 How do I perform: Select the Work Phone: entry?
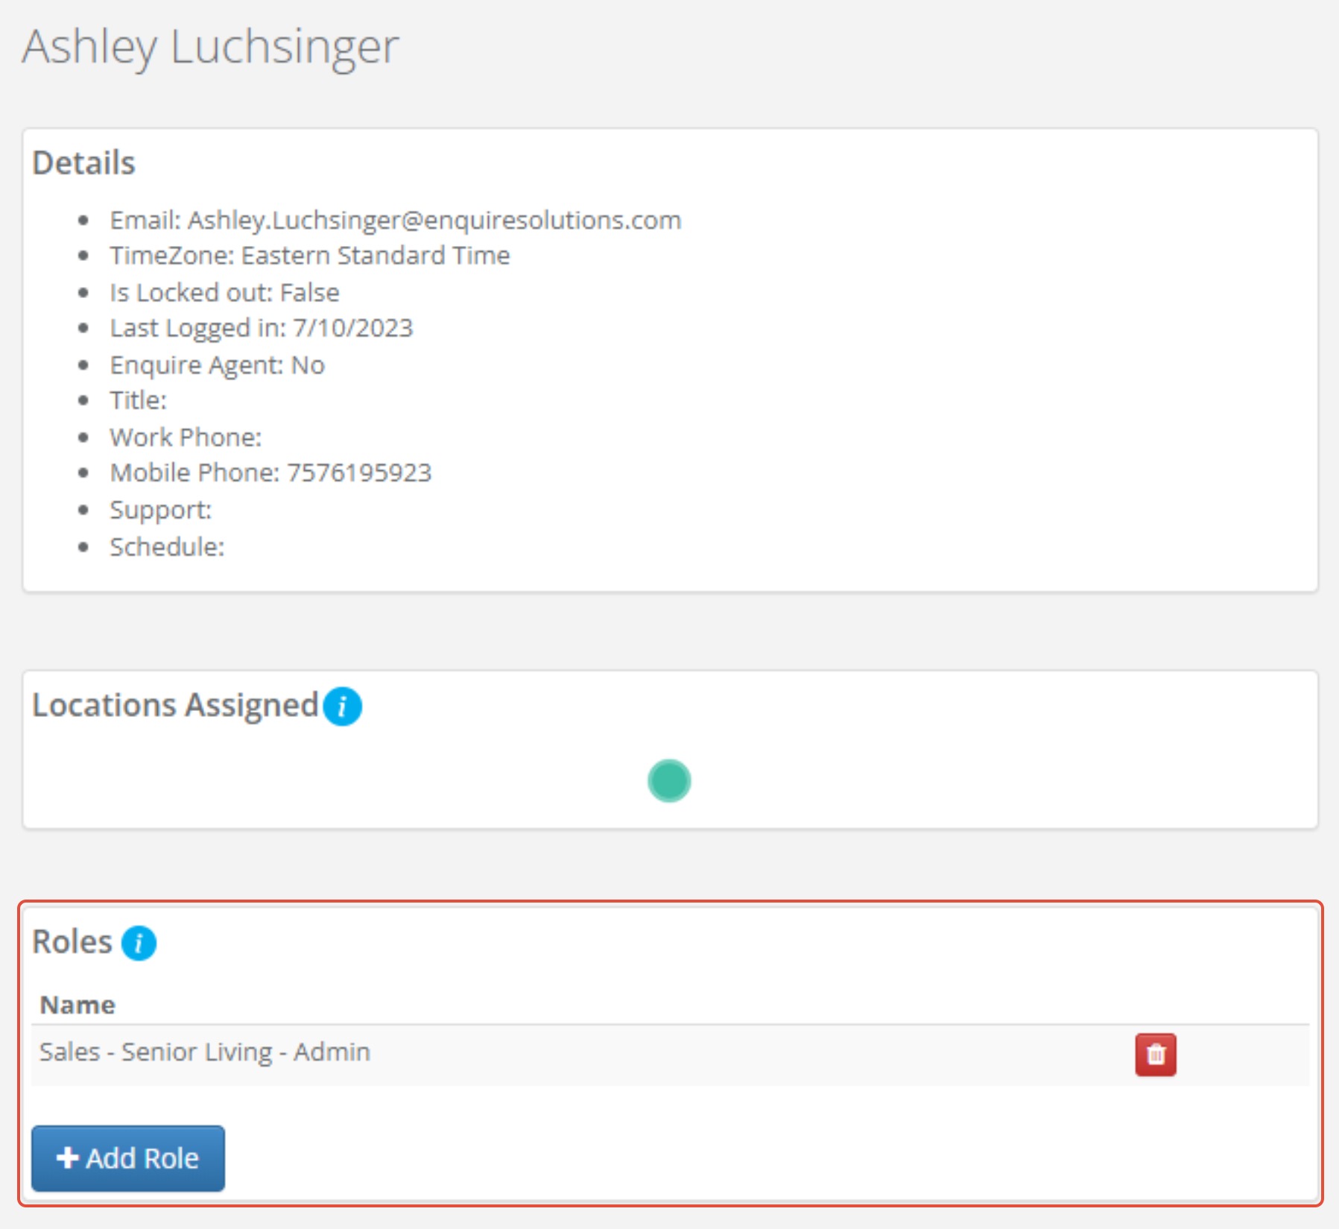click(186, 437)
